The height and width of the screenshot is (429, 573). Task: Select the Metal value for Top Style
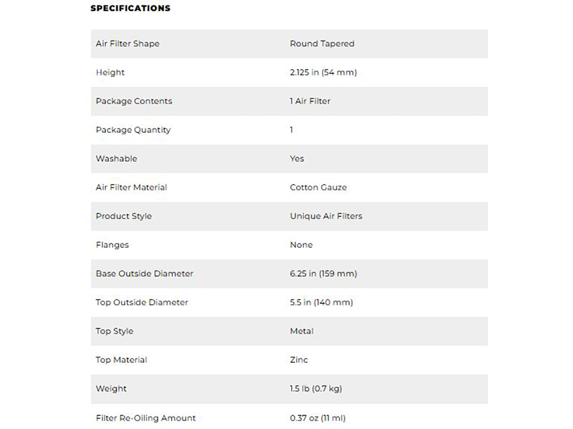pos(301,331)
